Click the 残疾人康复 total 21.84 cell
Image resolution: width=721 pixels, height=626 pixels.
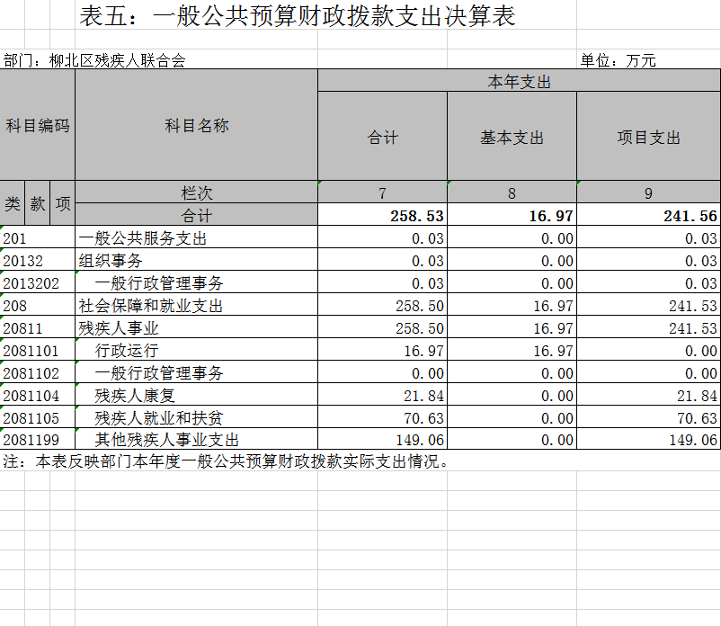click(383, 396)
